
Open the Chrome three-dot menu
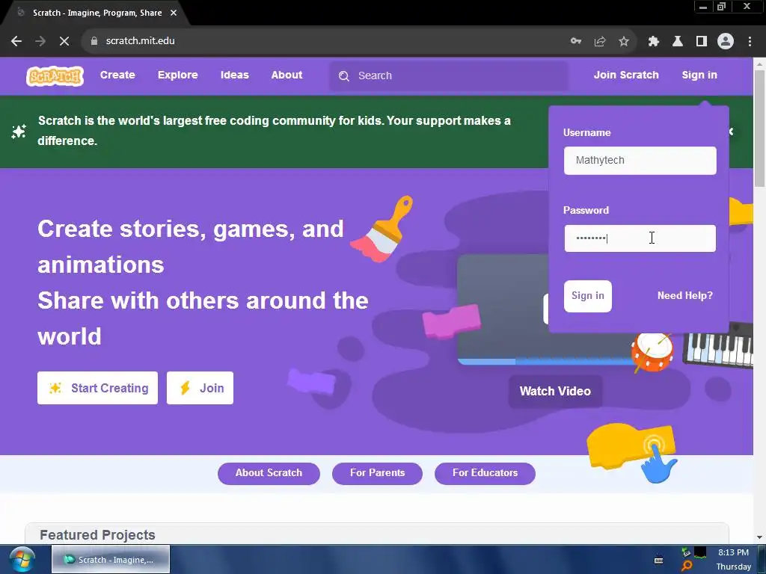coord(750,41)
